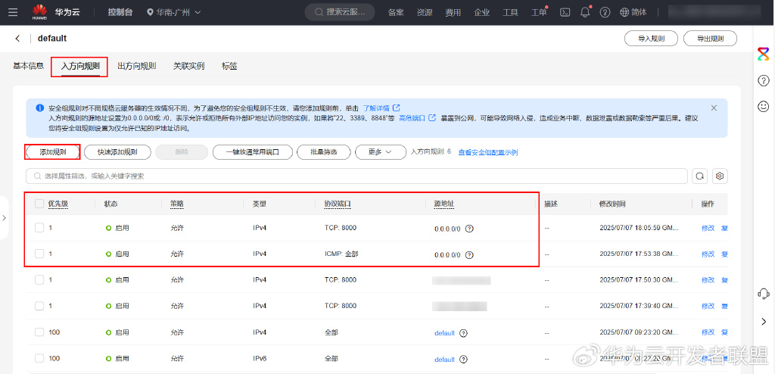Go back using the left arrow beside default

pyautogui.click(x=18, y=38)
